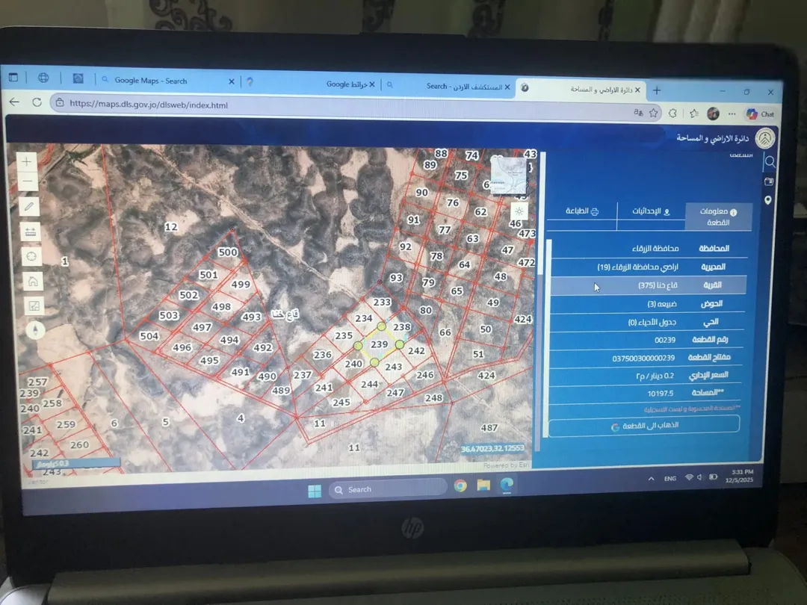Click the location pin icon in sidebar
Viewport: 807px width, 605px height.
[x=768, y=200]
